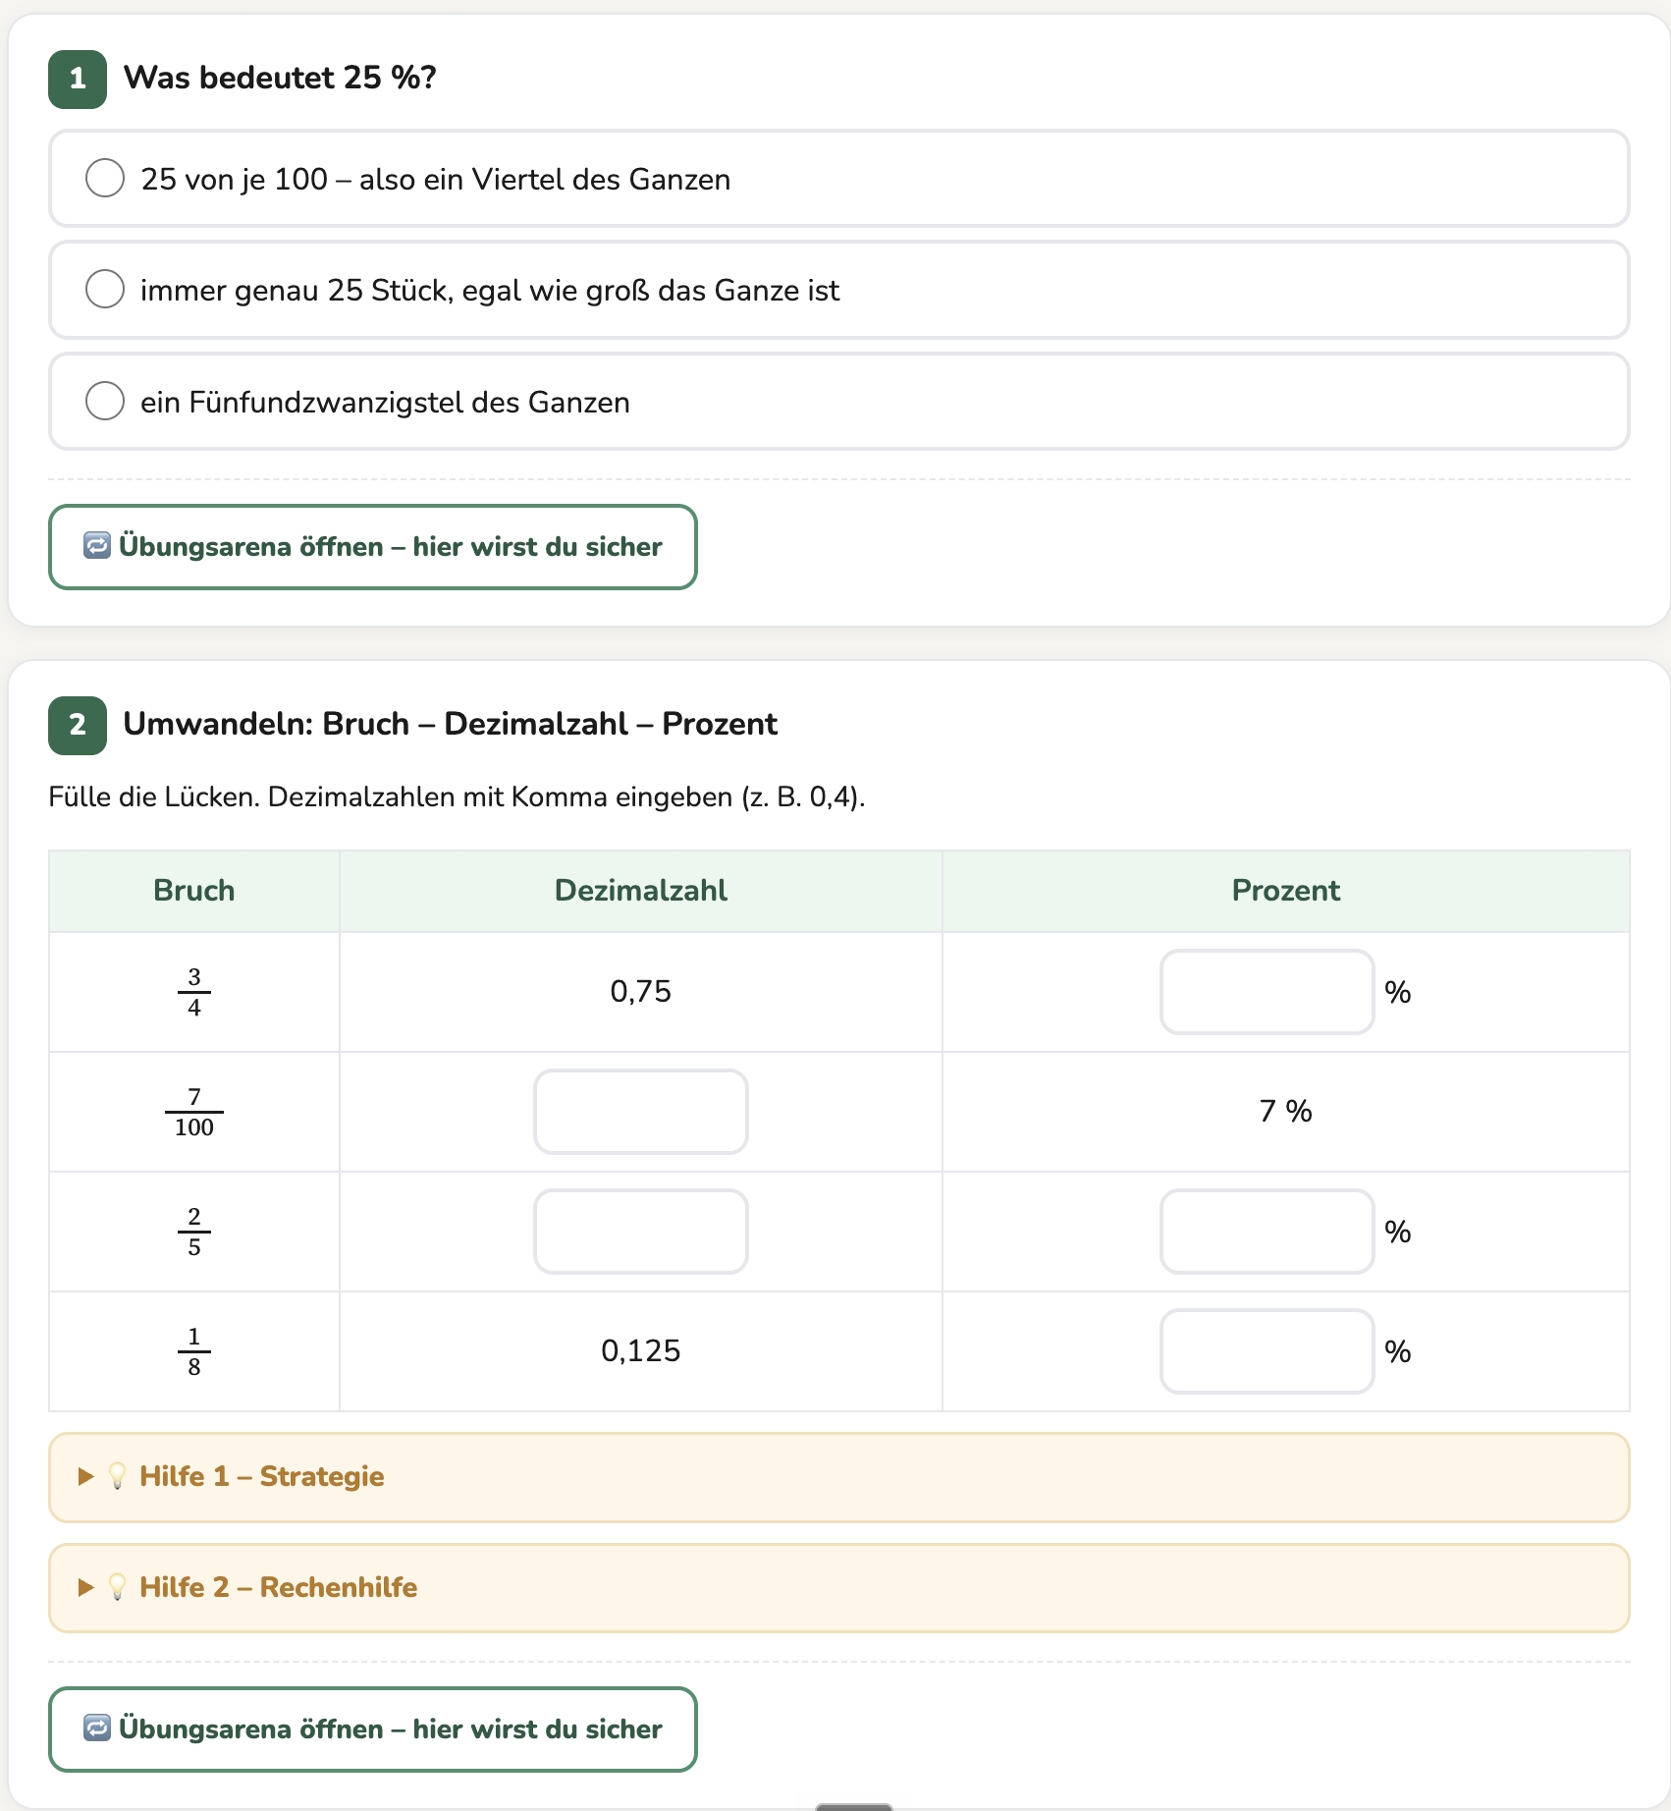Choose 'immer genau 25 Stück' radio option

838,290
